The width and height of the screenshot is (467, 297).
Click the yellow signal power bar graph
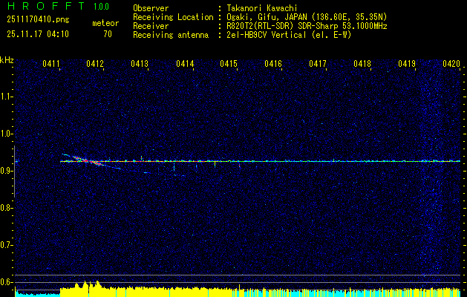coord(223,291)
